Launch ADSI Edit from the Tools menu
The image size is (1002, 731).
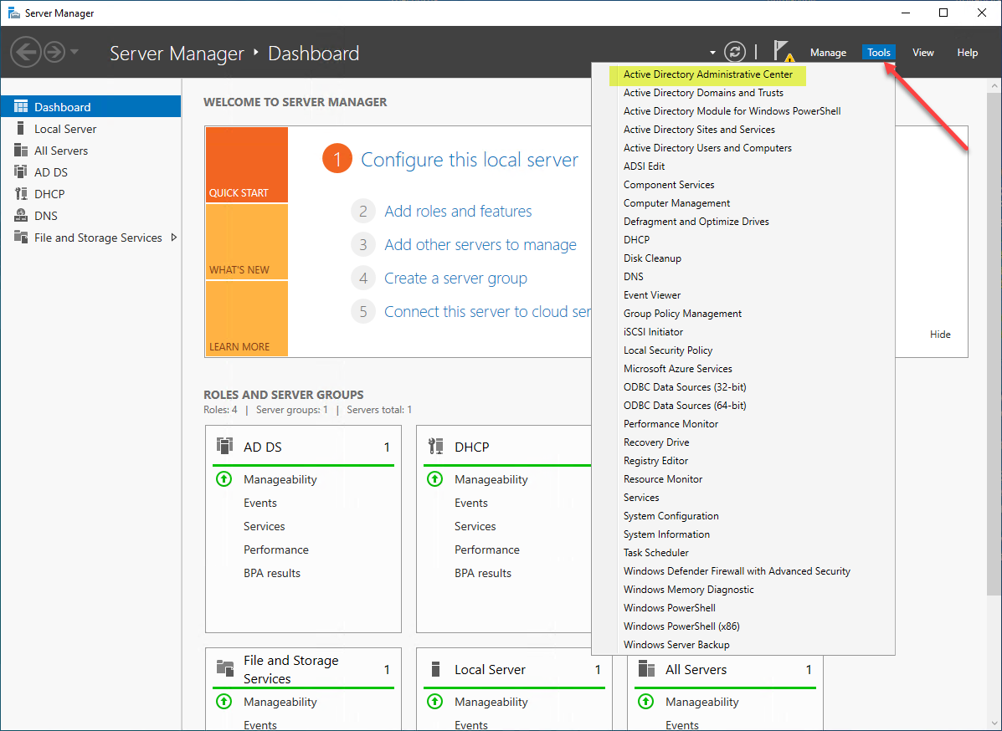point(645,166)
